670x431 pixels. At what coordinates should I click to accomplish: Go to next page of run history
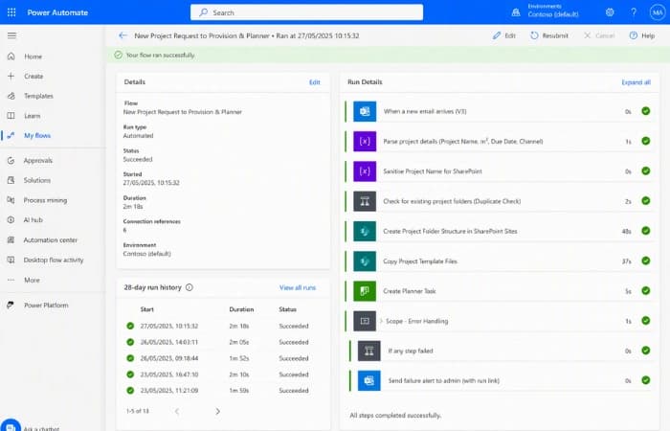[217, 411]
